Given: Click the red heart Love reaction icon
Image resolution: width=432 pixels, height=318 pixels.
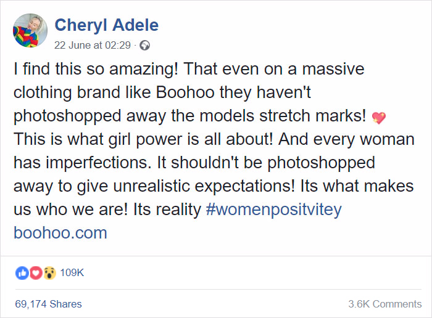Looking at the screenshot, I should [x=35, y=272].
